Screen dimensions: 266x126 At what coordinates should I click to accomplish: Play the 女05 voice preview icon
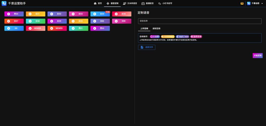(73, 21)
